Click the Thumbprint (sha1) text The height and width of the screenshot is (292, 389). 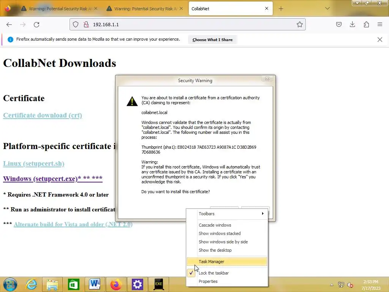pyautogui.click(x=199, y=150)
